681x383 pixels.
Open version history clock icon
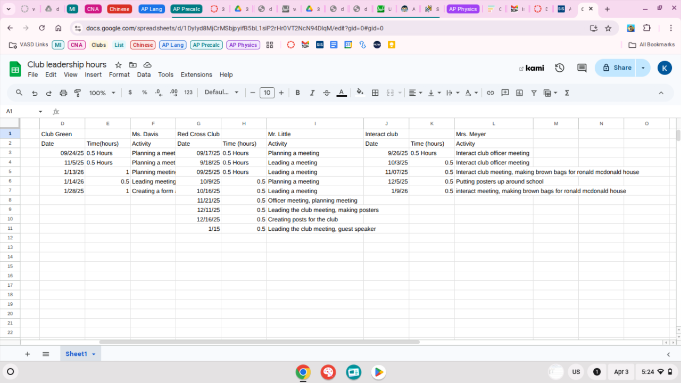pyautogui.click(x=559, y=68)
